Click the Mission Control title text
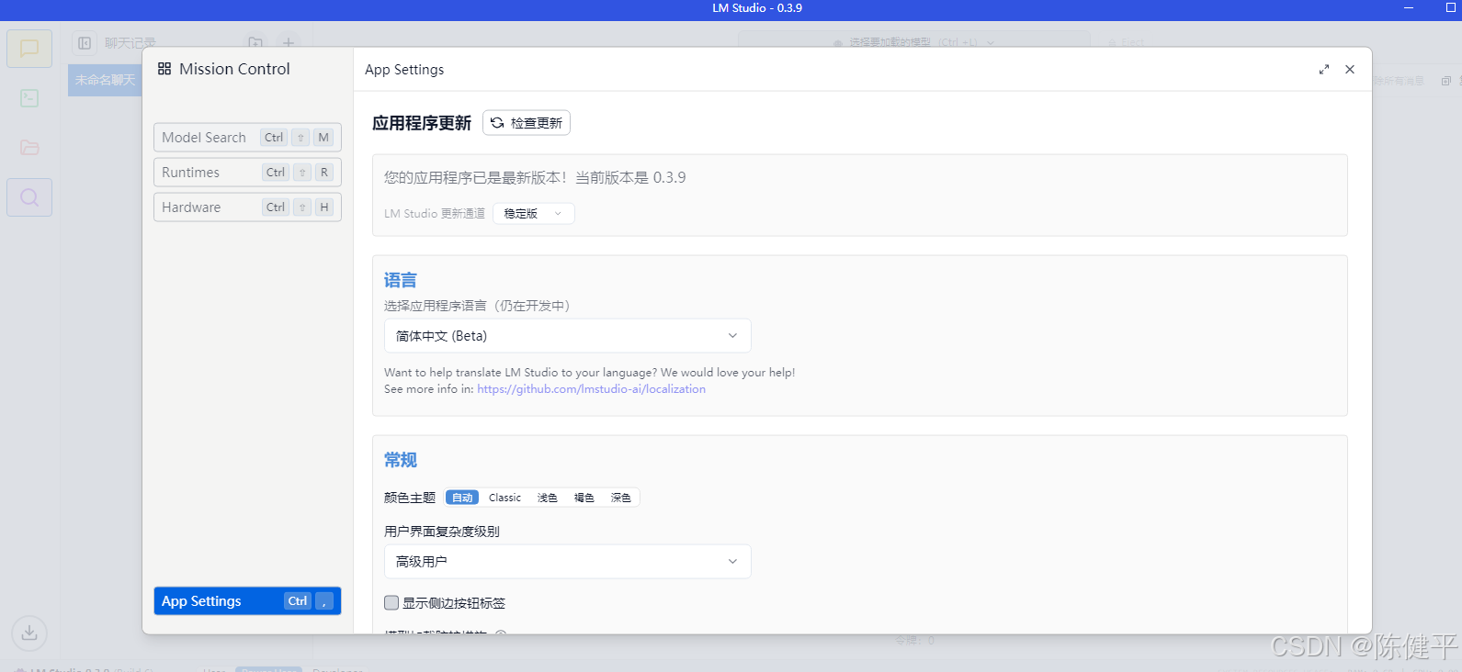The width and height of the screenshot is (1462, 672). tap(234, 69)
